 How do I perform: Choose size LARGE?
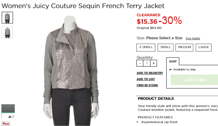point(204,48)
